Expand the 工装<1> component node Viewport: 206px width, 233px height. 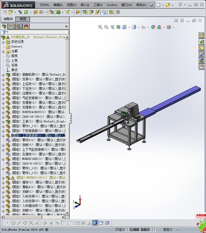(x=3, y=122)
